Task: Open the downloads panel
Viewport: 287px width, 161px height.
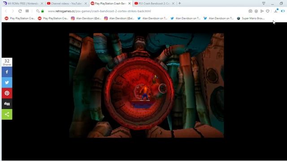Action: [276, 11]
